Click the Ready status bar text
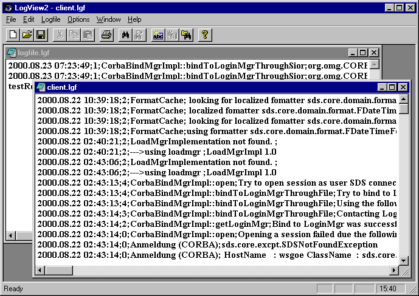This screenshot has width=419, height=296. 13,289
